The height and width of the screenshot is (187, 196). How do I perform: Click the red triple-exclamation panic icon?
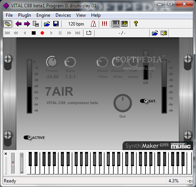pyautogui.click(x=105, y=24)
